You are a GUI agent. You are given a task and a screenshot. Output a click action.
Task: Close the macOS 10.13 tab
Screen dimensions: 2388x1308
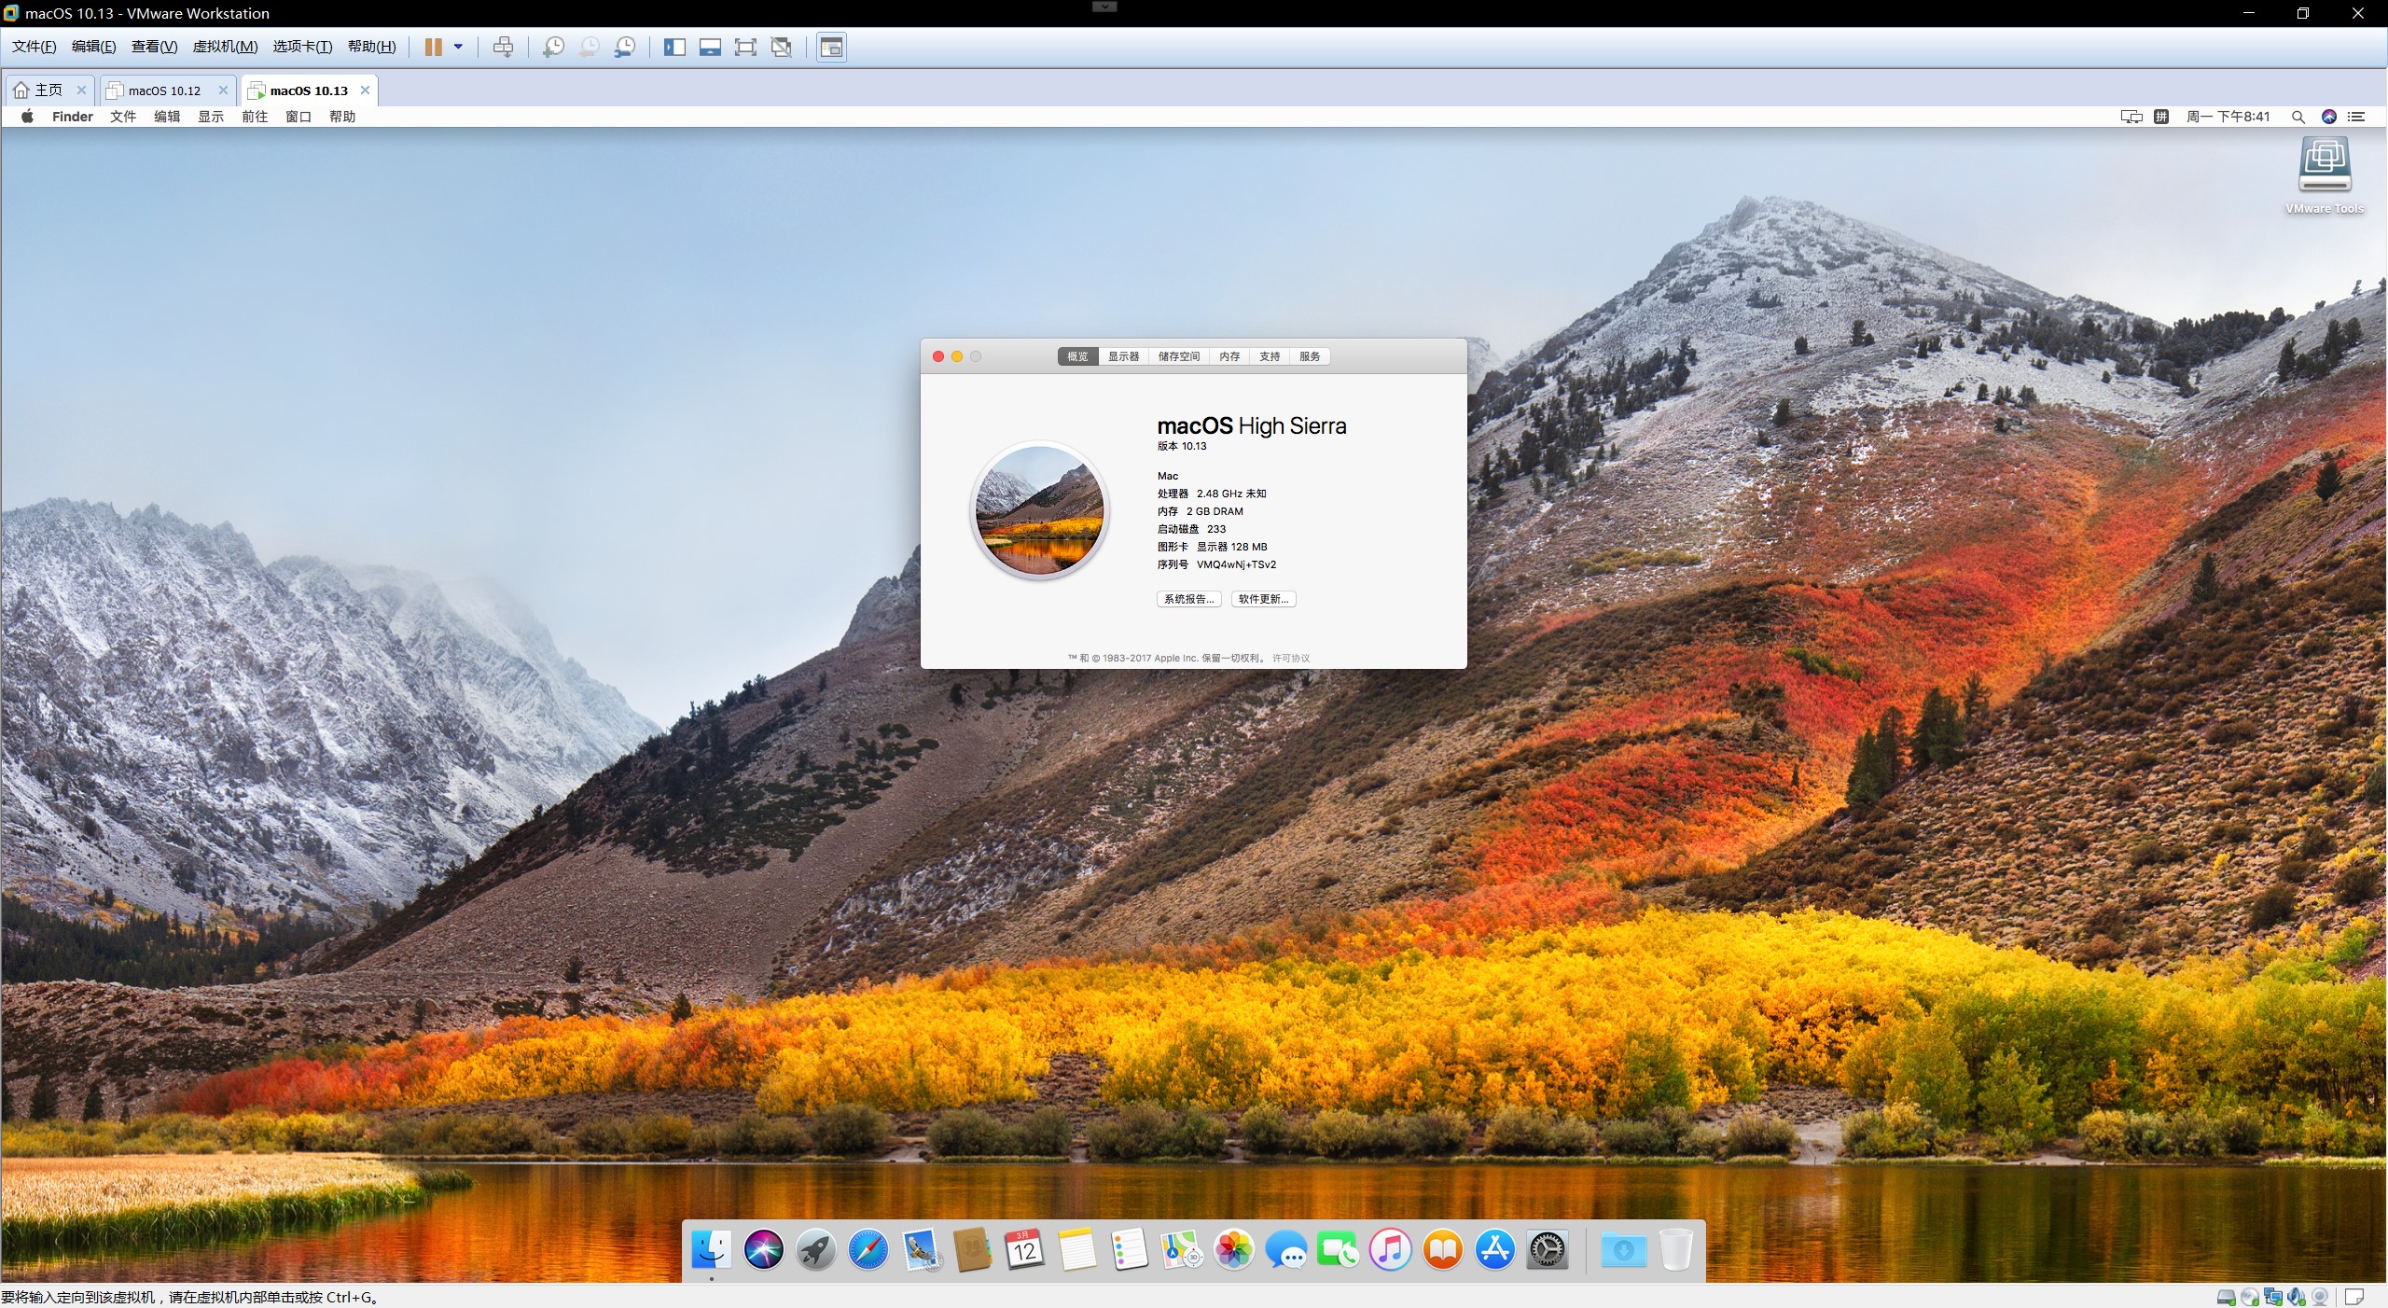pyautogui.click(x=365, y=90)
